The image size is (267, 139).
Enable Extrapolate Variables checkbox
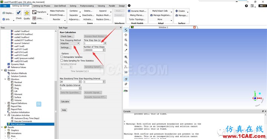[x=62, y=57]
